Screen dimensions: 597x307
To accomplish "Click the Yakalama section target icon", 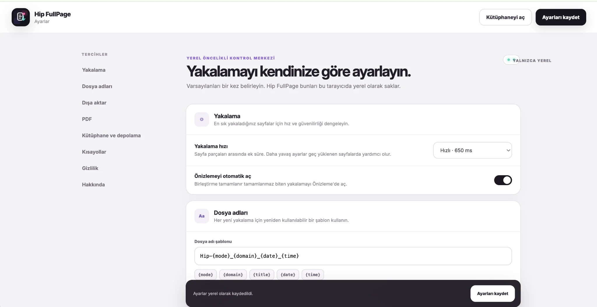I will (202, 120).
